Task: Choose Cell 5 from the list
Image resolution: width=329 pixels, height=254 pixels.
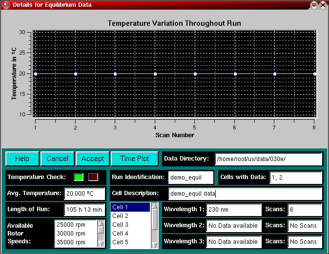Action: click(130, 242)
